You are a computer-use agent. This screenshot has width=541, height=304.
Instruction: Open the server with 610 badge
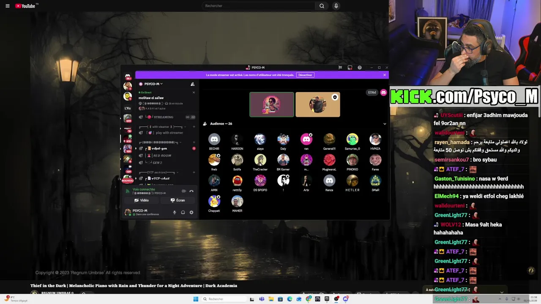pyautogui.click(x=127, y=139)
